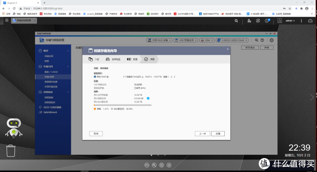Screen dimensions: 317x172
Task: Bookmark this page with the star icon
Action: (x=289, y=8)
